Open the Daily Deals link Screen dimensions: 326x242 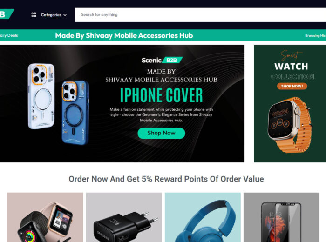click(9, 35)
